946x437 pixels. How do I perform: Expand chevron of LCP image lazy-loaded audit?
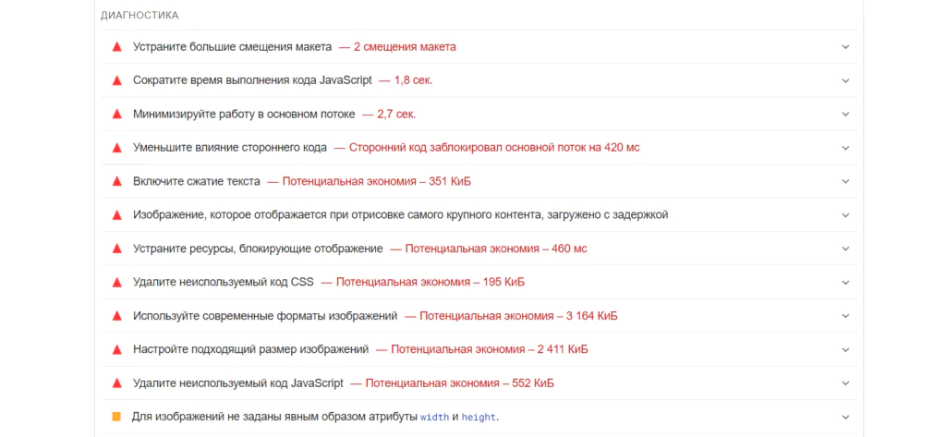click(x=845, y=215)
